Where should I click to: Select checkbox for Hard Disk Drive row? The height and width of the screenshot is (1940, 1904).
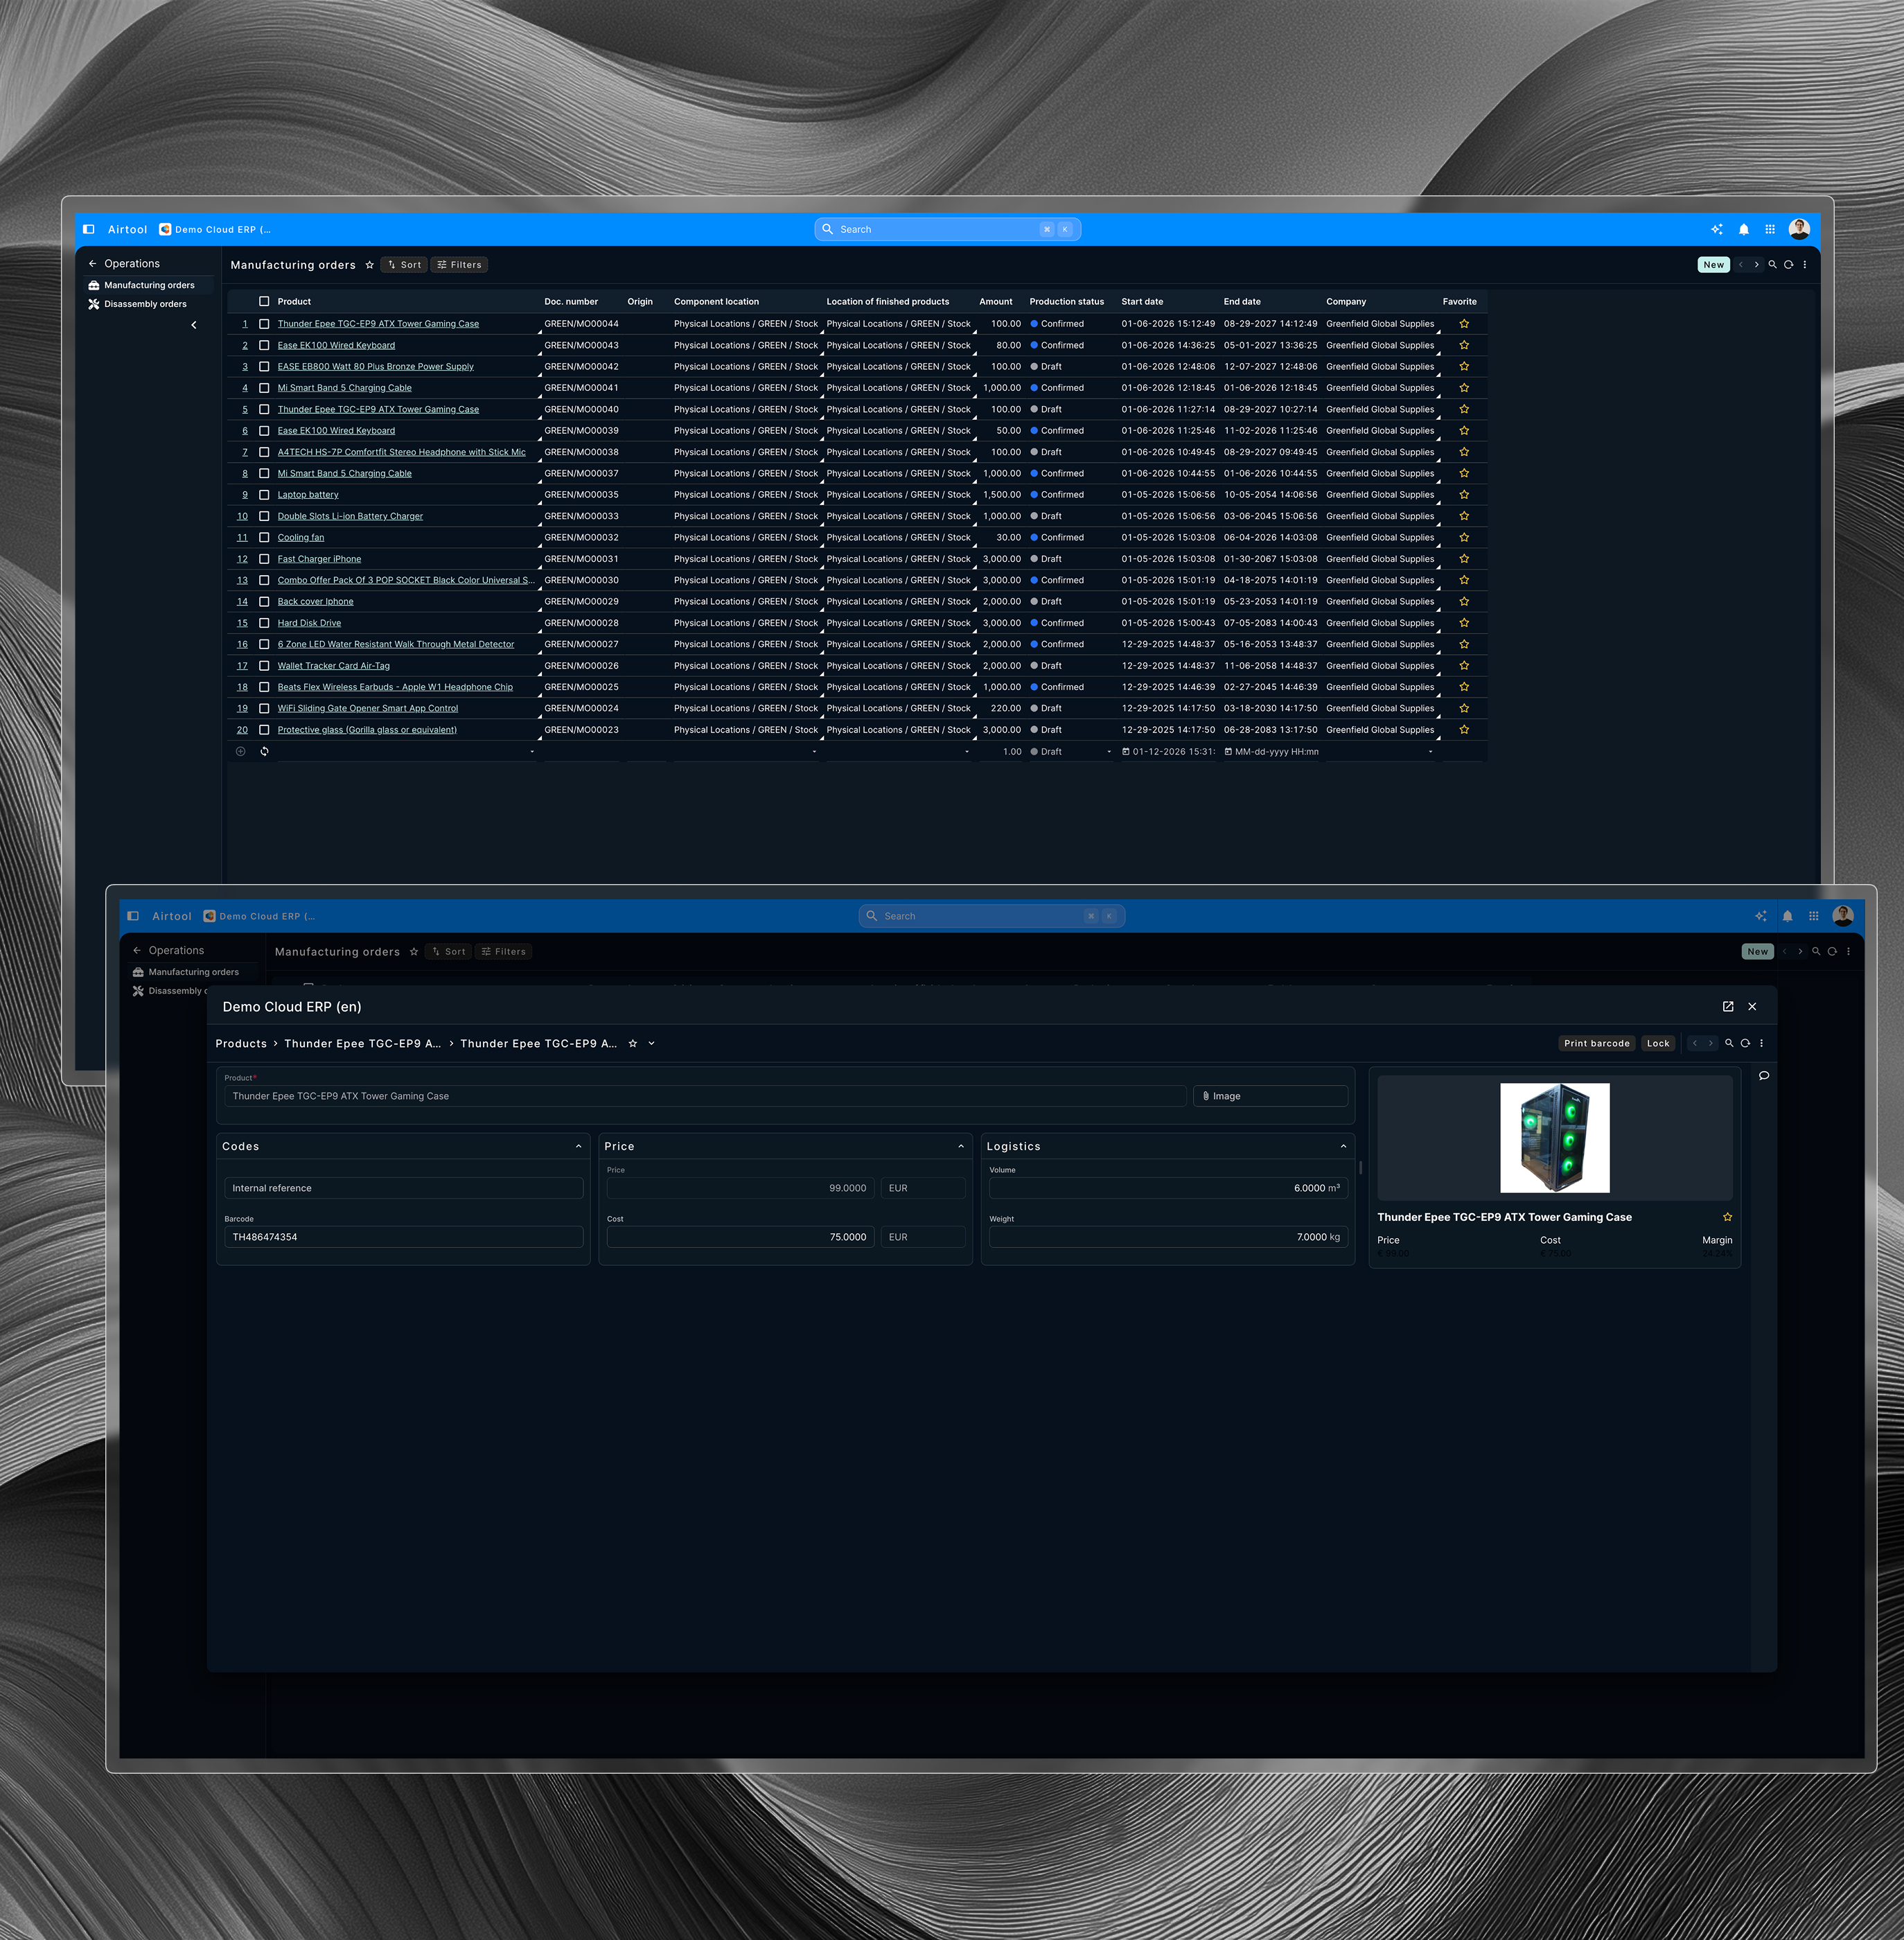(x=264, y=623)
